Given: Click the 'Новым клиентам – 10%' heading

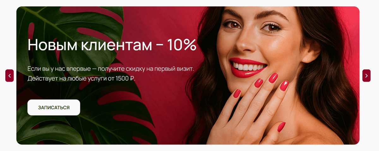Looking at the screenshot, I should (112, 45).
